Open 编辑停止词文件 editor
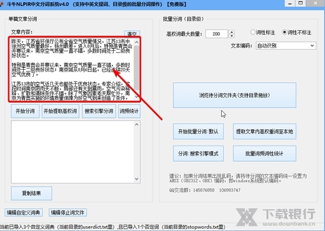Viewport: 325px width, 231px height. [x=68, y=213]
